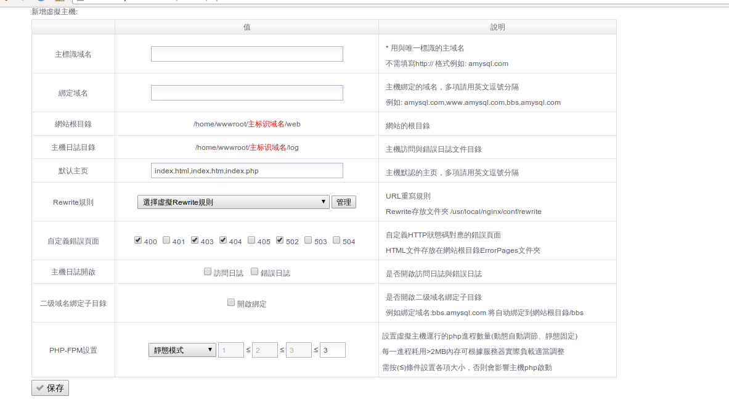This screenshot has width=729, height=399.
Task: Enable the 401 error page checkbox
Action: [x=166, y=241]
